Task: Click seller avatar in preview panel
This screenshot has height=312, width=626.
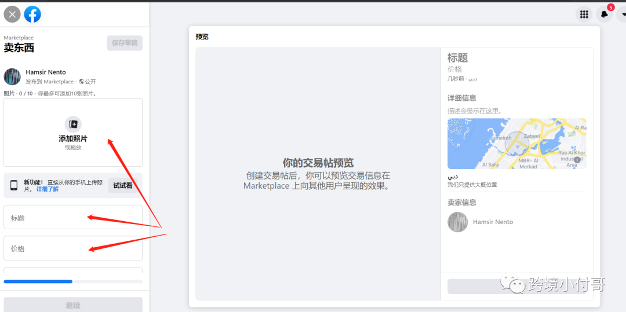Action: click(x=457, y=222)
